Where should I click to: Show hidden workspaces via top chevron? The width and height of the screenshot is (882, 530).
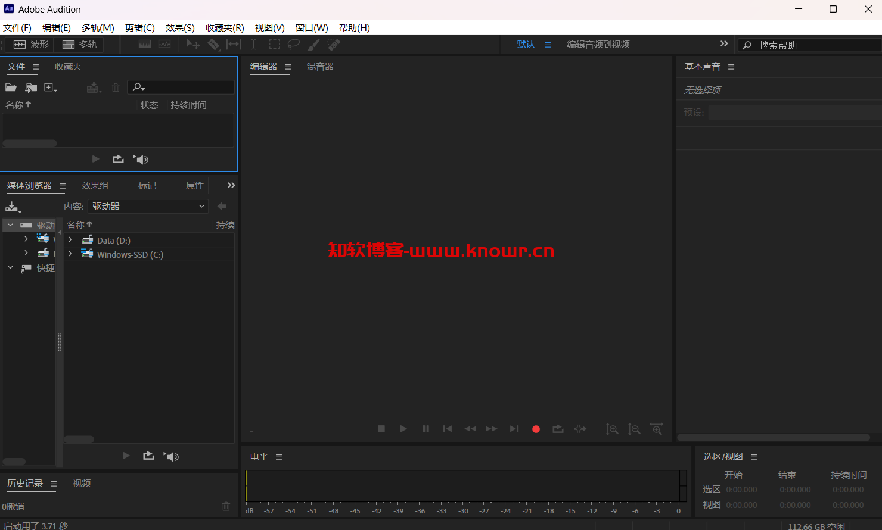click(x=724, y=44)
